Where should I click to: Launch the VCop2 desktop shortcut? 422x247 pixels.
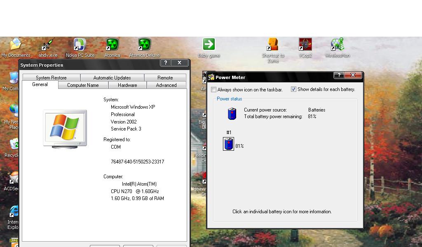point(305,44)
